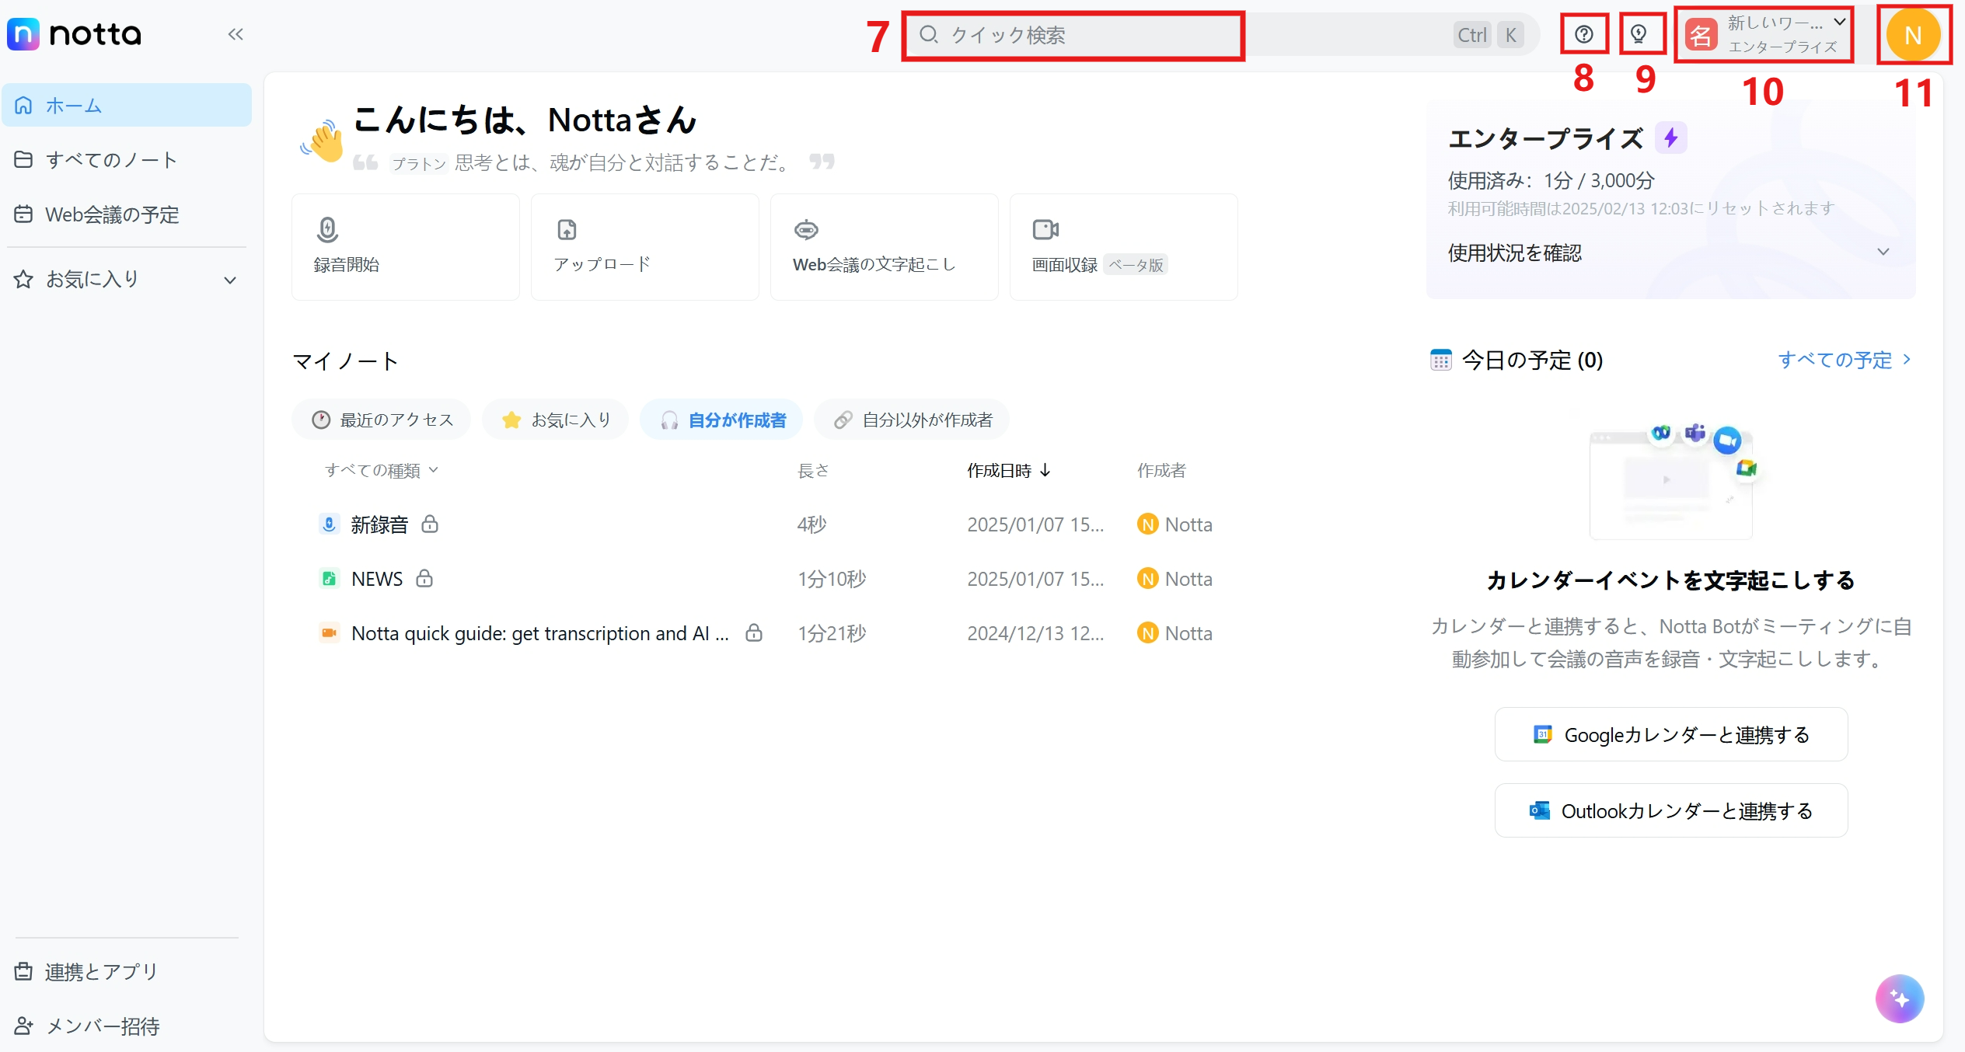The width and height of the screenshot is (1965, 1052).
Task: Start recording with 録音開始 card
Action: [x=406, y=247]
